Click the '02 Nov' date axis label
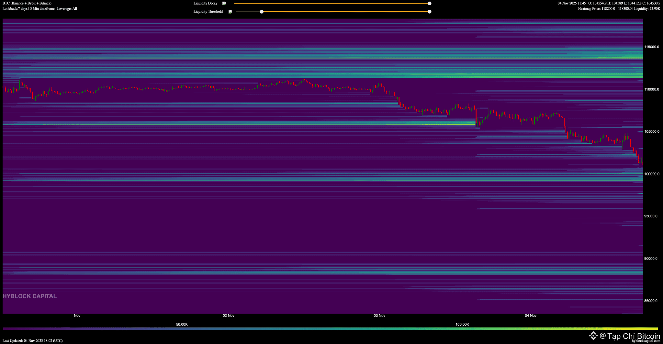The width and height of the screenshot is (663, 344). coord(228,316)
